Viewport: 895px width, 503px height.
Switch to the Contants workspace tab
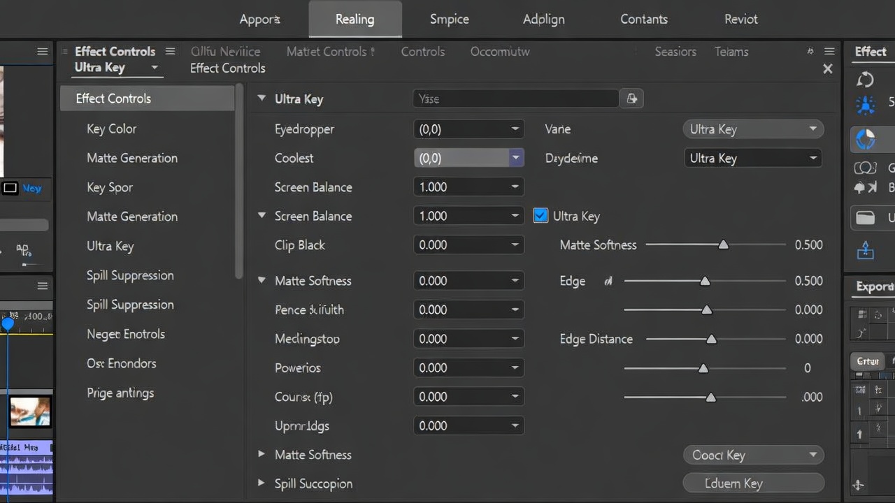pos(643,20)
